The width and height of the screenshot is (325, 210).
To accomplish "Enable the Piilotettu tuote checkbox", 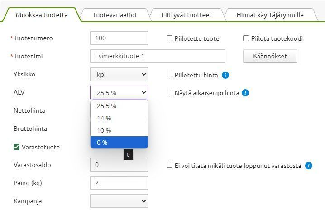I will 170,38.
